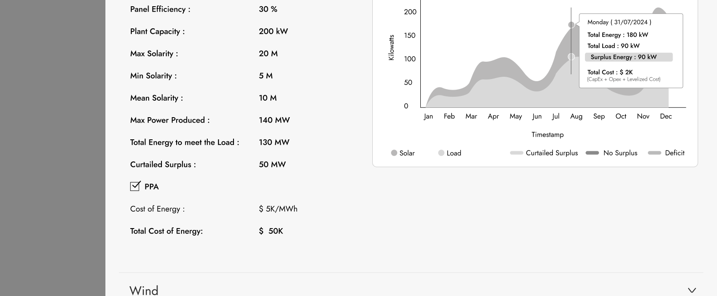Click the highlighted Surplus Energy tooltip row
Screen dimensions: 717x296
tap(628, 57)
